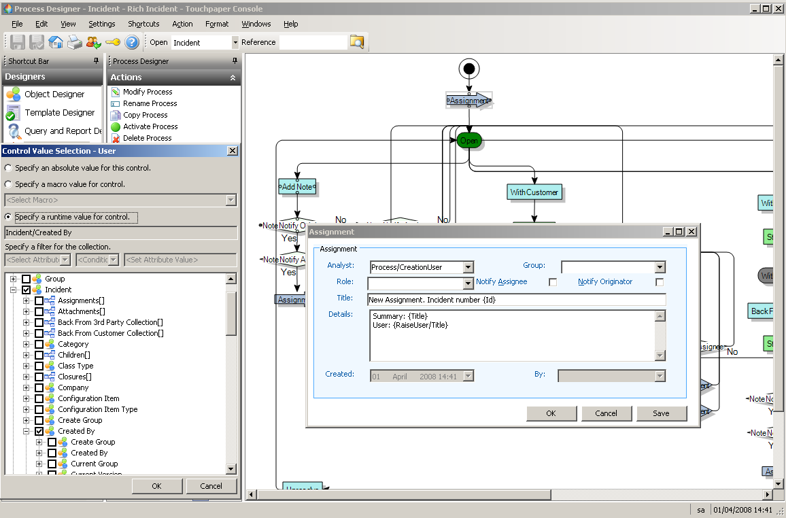Image resolution: width=786 pixels, height=518 pixels.
Task: Click the Delete Process action
Action: pos(147,138)
